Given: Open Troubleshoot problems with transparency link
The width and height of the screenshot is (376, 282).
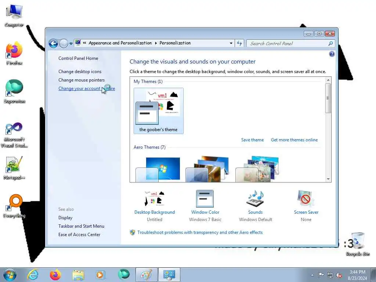Looking at the screenshot, I should click(x=200, y=232).
